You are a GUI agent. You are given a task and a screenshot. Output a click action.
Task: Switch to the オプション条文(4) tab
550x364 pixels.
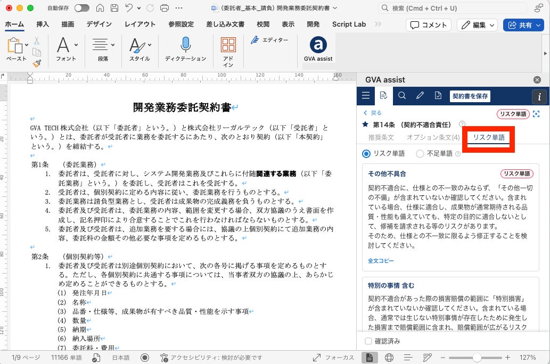tap(433, 137)
